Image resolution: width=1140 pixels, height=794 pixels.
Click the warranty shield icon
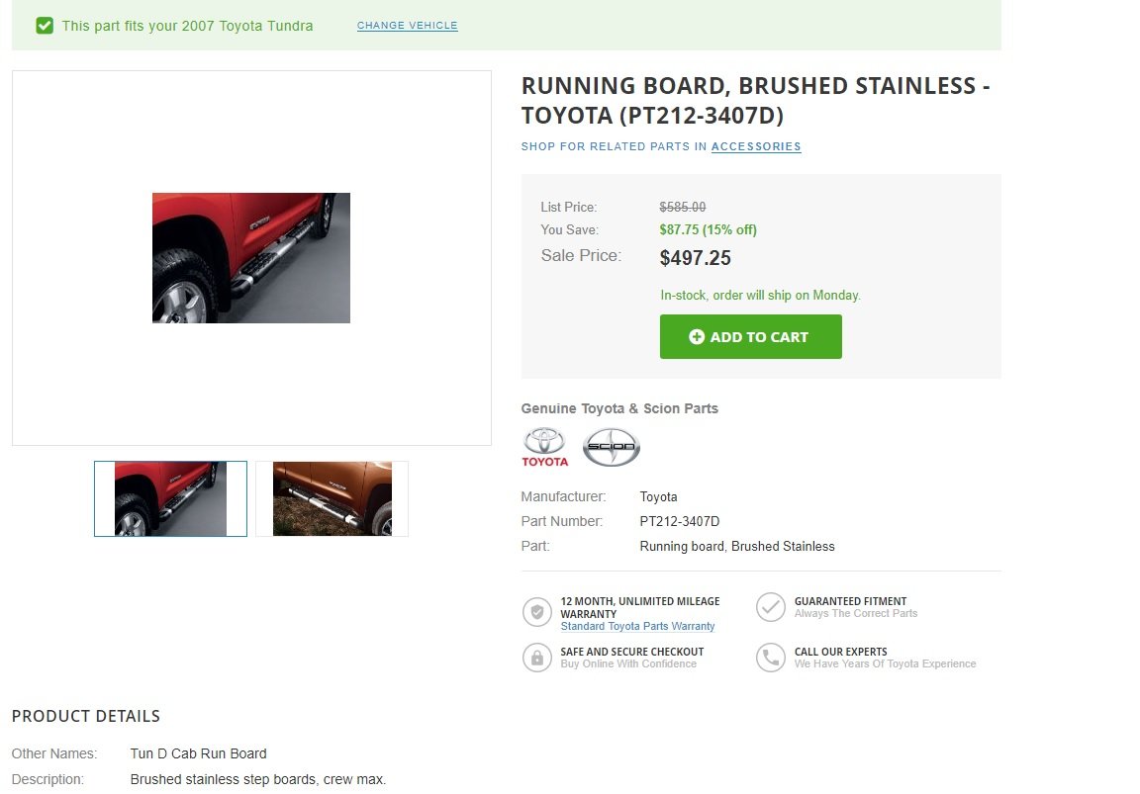[537, 612]
